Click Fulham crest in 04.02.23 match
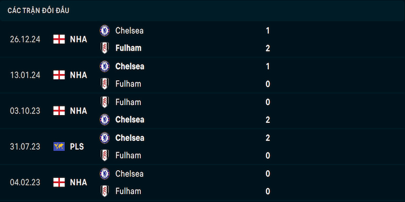The width and height of the screenshot is (405, 202). point(105,191)
